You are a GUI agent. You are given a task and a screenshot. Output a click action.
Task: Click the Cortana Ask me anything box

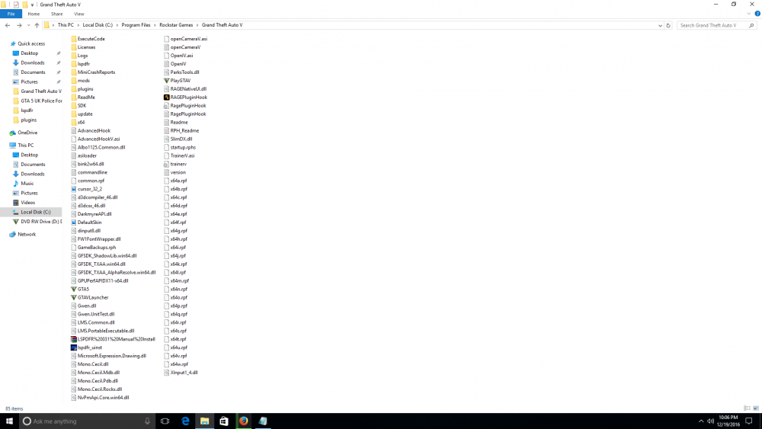click(87, 421)
